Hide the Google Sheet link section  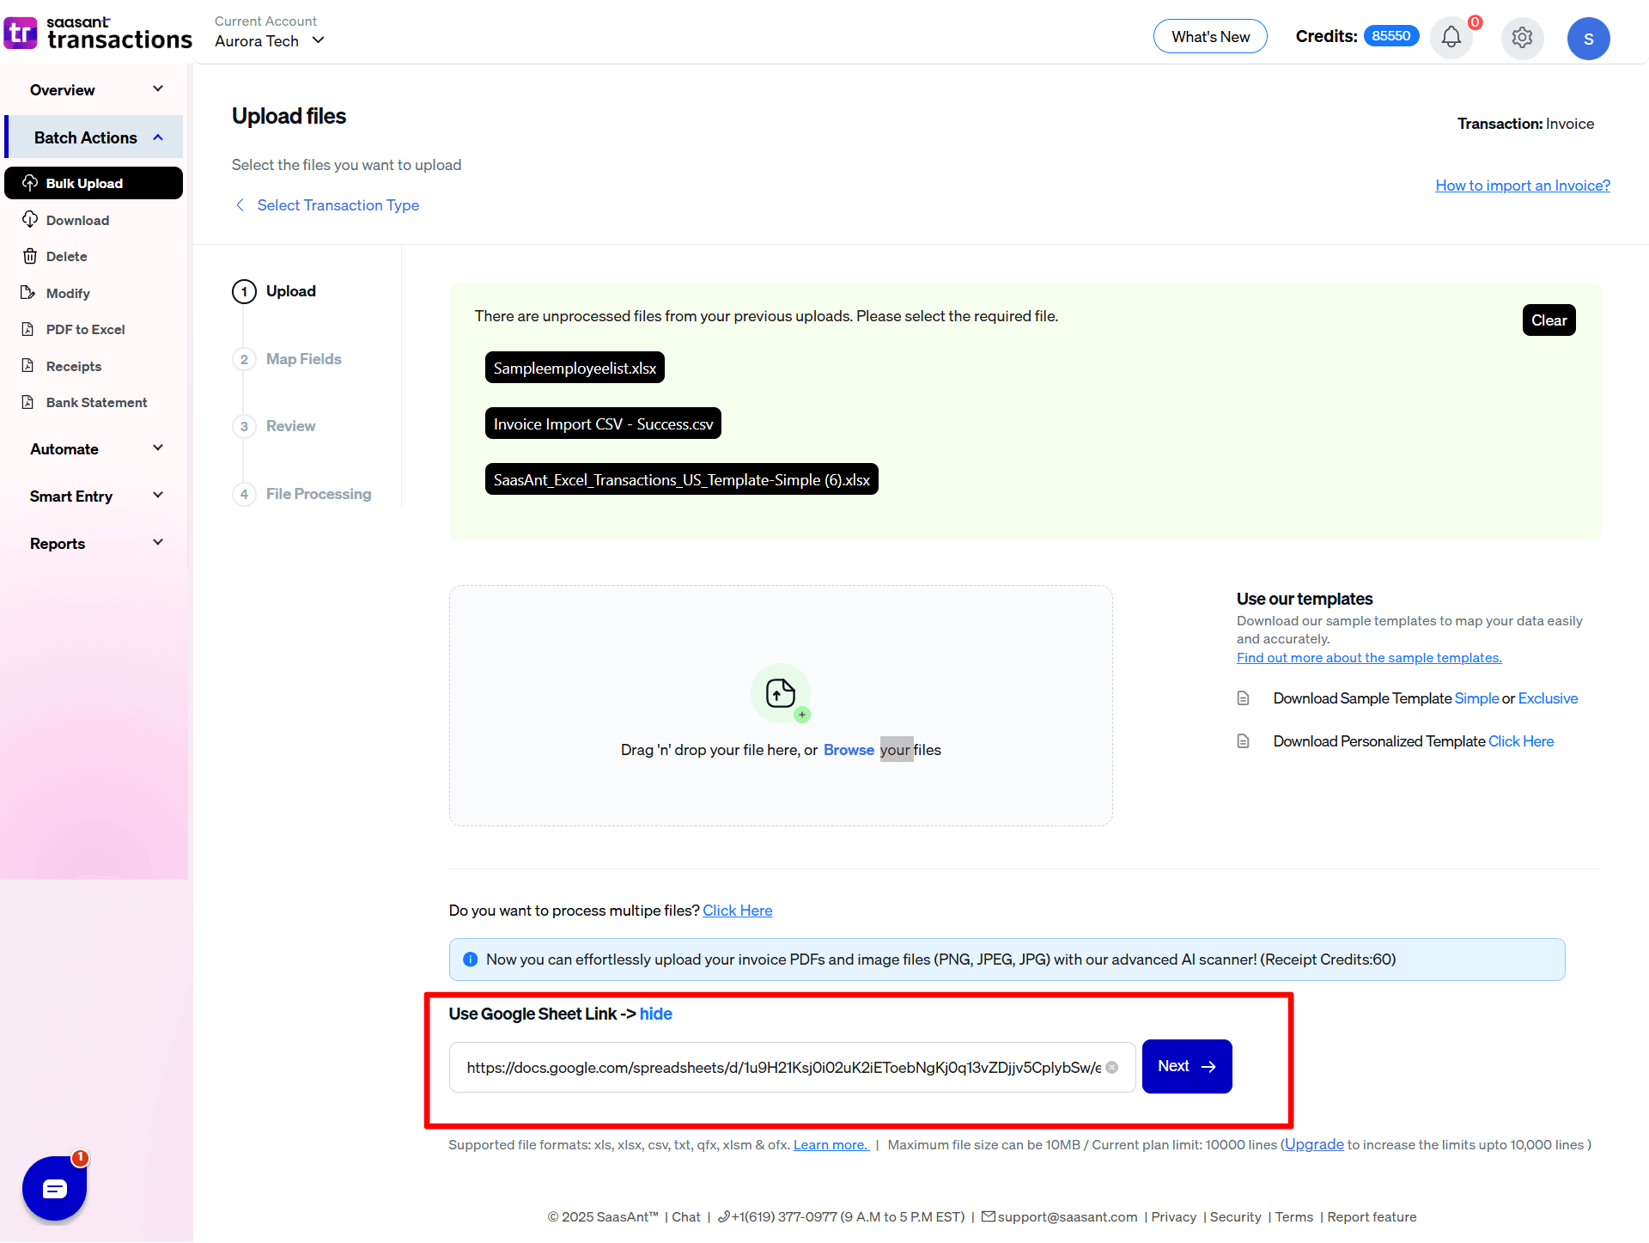tap(655, 1014)
